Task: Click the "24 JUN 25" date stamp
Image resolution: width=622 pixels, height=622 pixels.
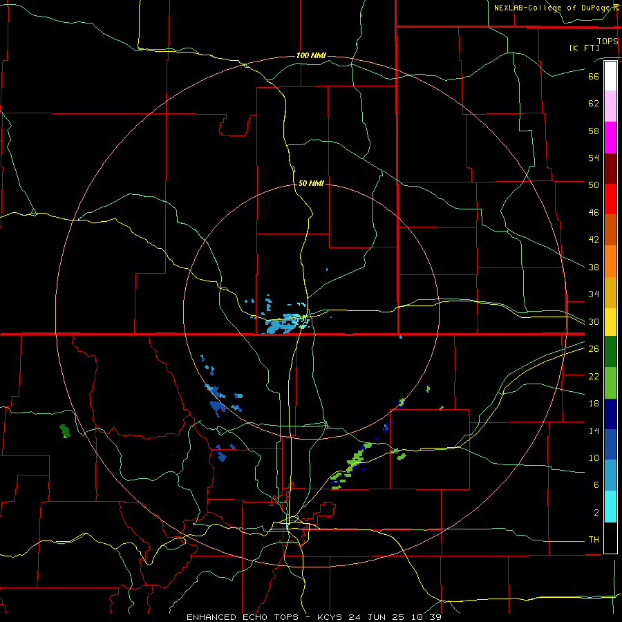Action: pos(377,617)
